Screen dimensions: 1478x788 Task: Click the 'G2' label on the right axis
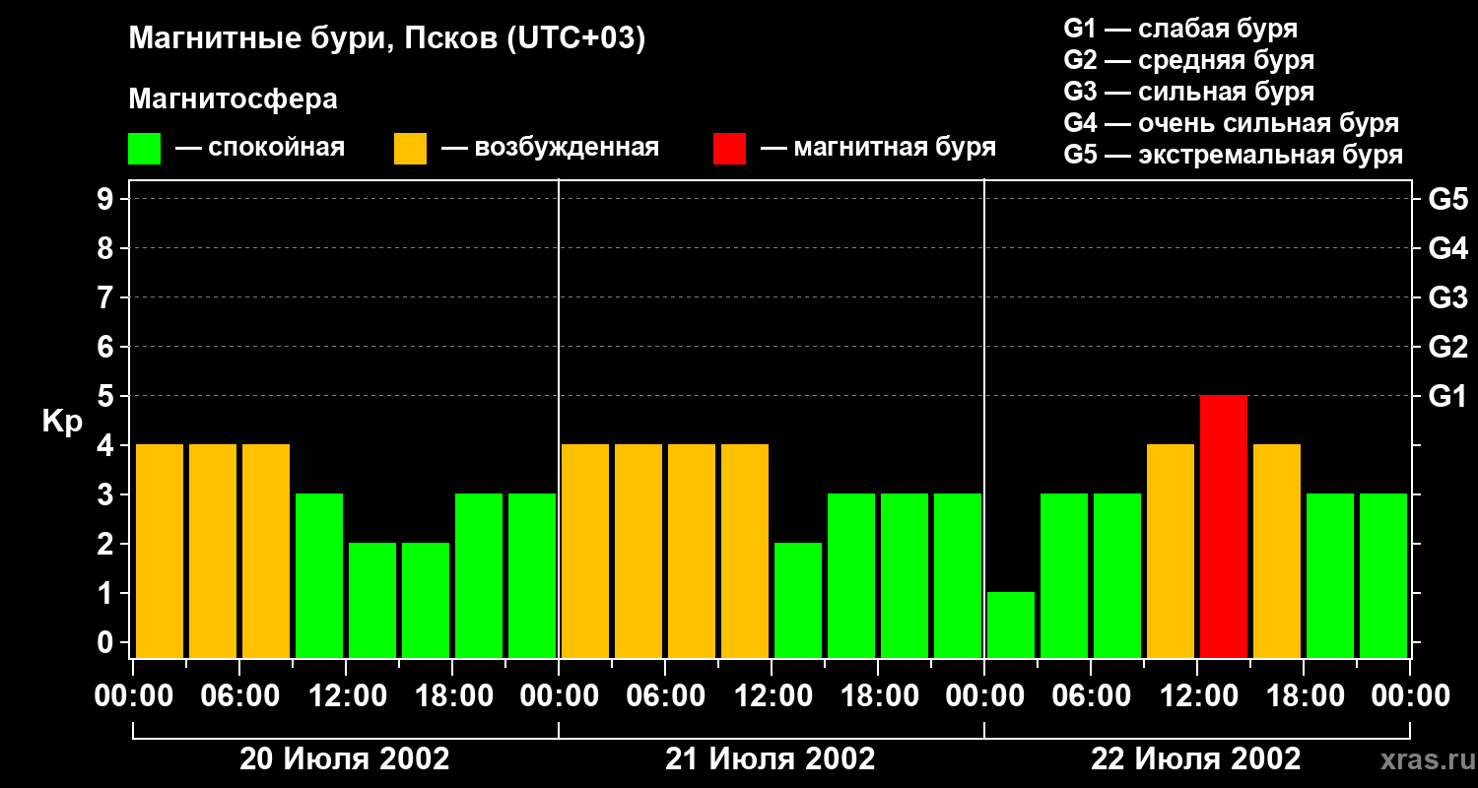click(1447, 347)
